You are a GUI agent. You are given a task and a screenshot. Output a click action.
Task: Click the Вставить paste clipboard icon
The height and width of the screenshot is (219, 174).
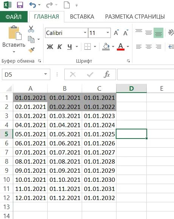(x=15, y=32)
